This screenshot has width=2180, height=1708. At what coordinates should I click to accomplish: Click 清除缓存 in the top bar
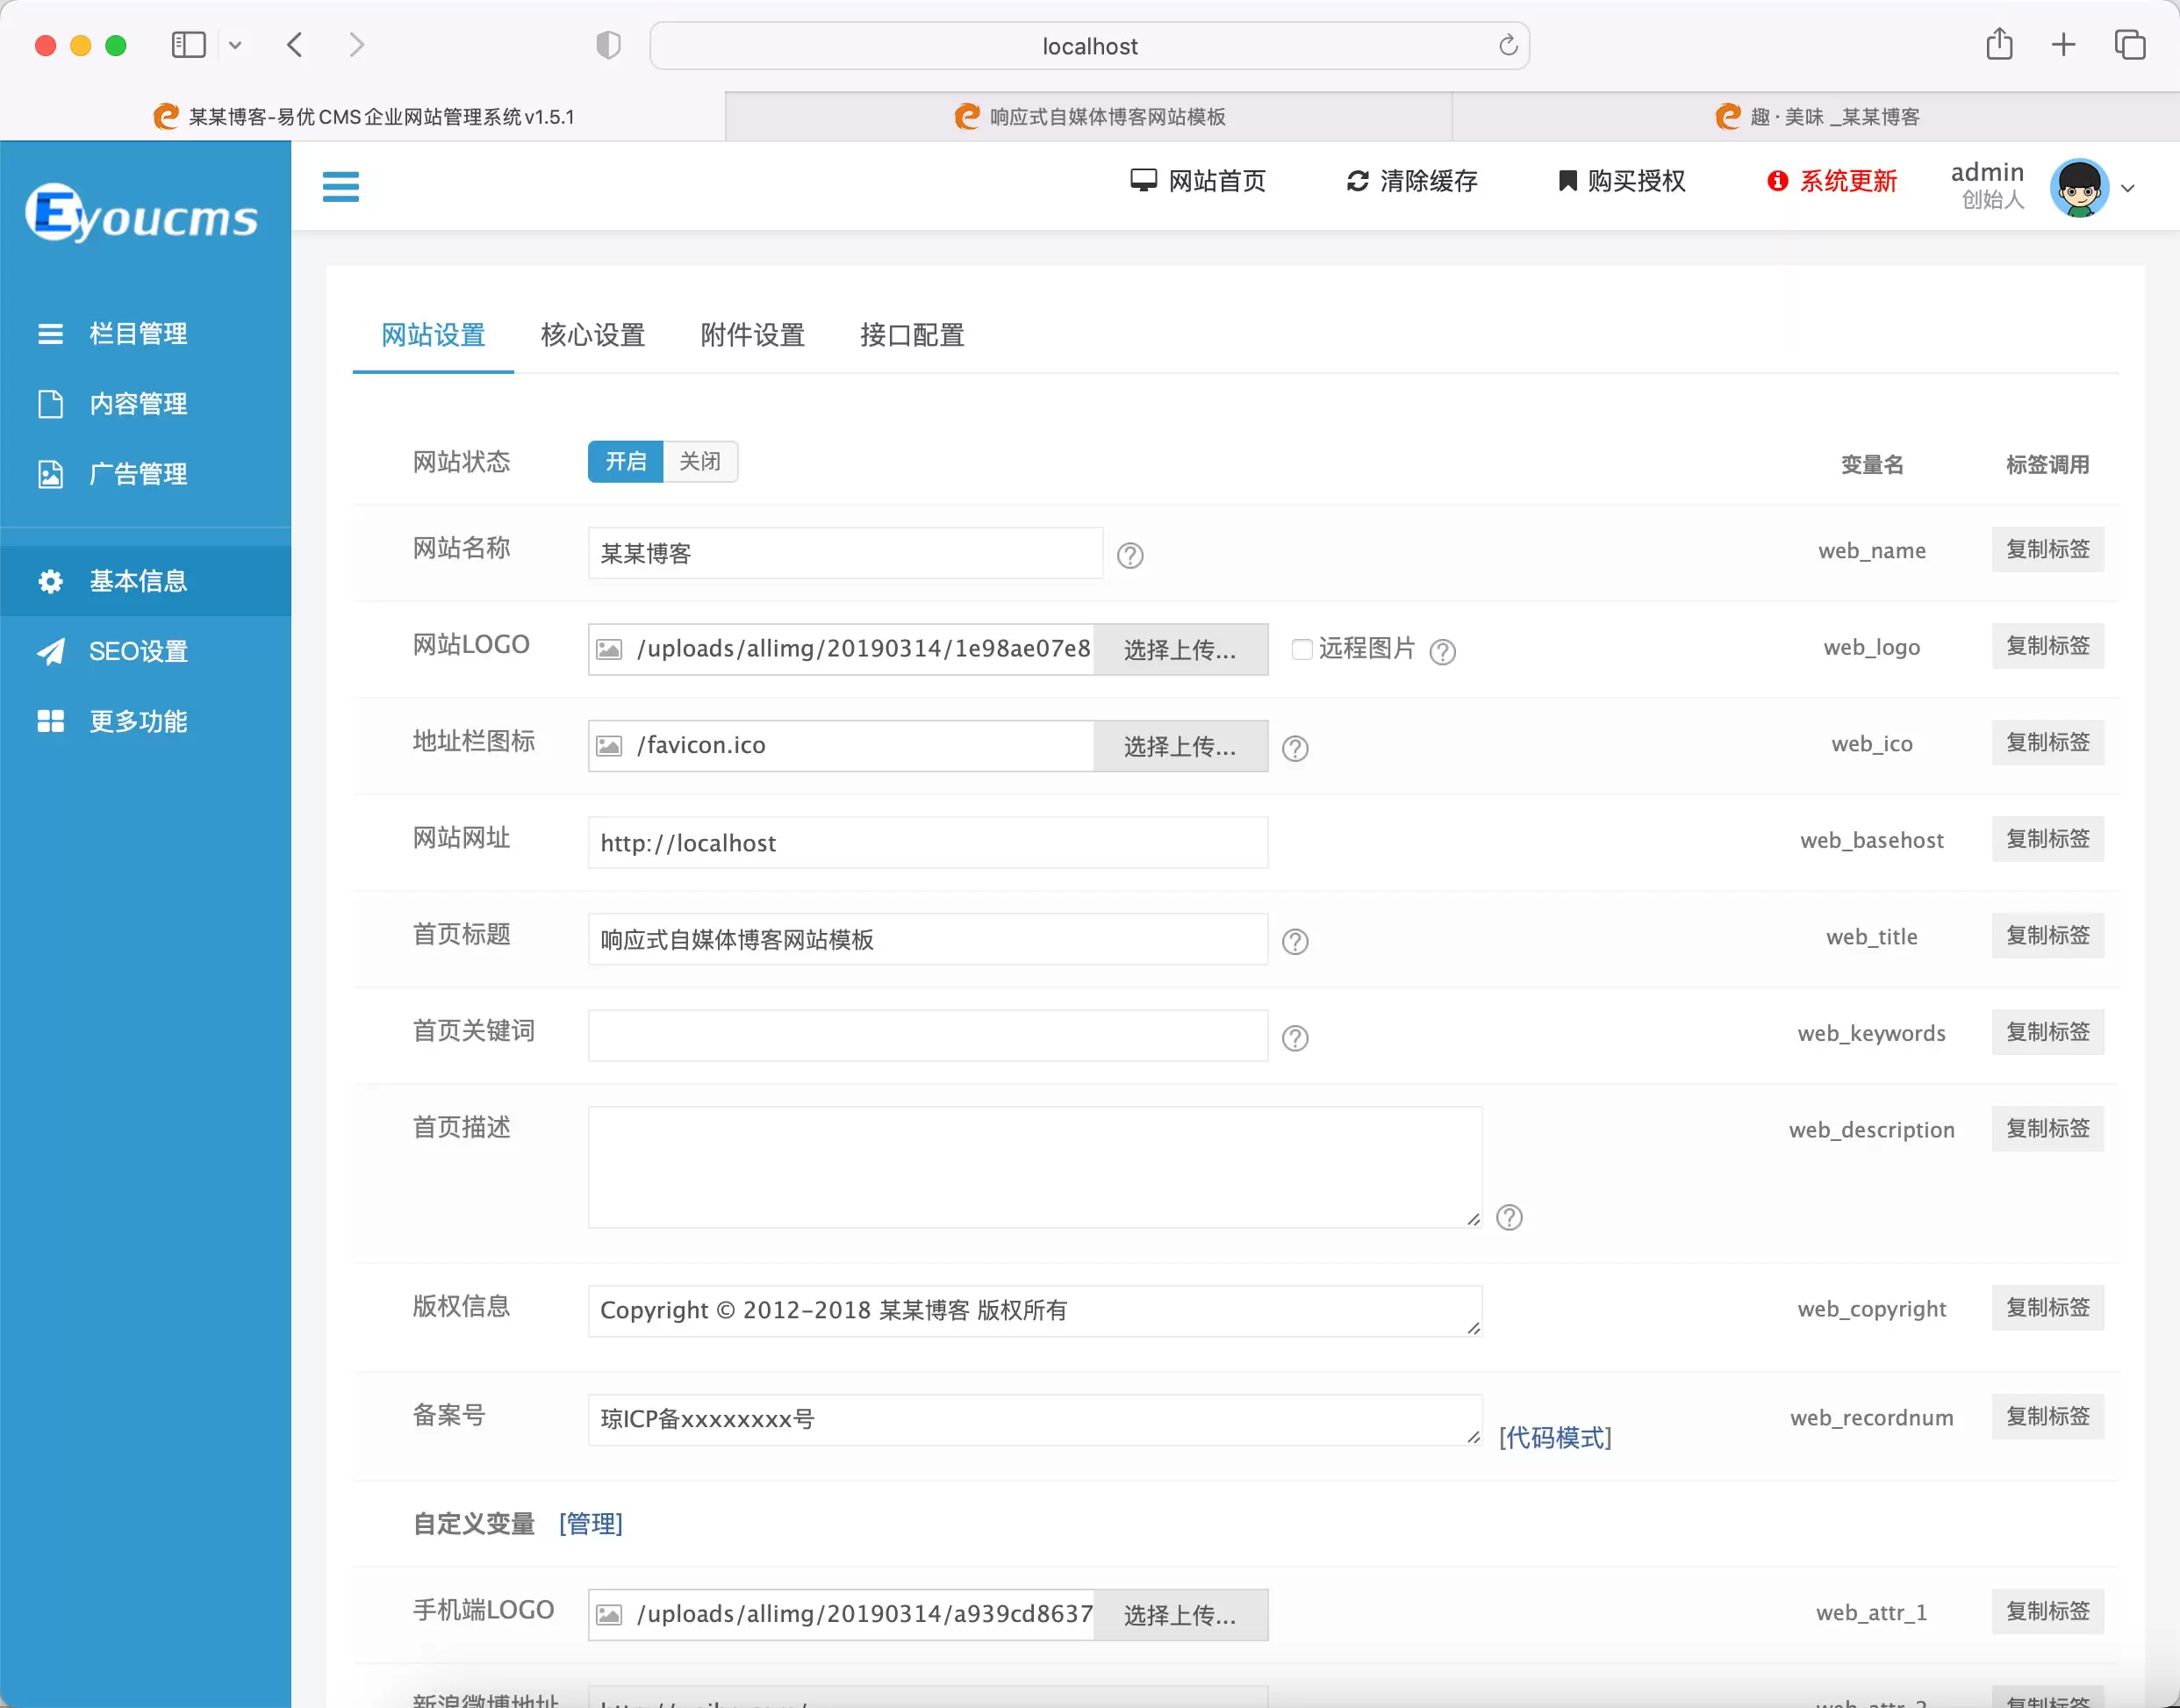click(1412, 181)
